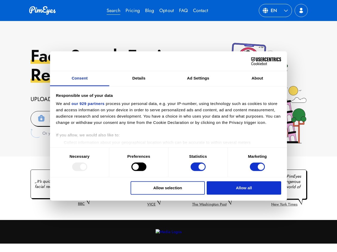The width and height of the screenshot is (337, 252).
Task: Open The Washington Post link
Action: (209, 204)
